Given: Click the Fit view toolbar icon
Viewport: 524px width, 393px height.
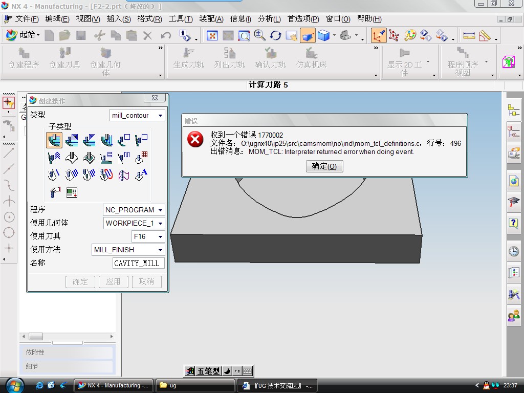Looking at the screenshot, I should click(212, 35).
